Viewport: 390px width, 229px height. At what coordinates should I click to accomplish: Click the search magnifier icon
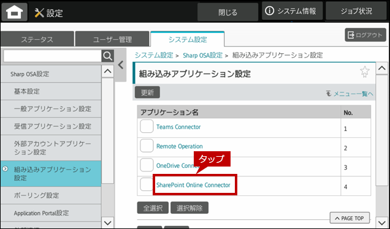(107, 56)
